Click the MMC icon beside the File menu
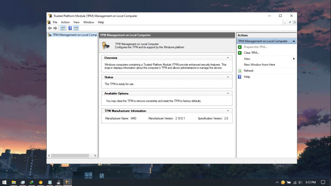Screen dimensions: 331x186 [49, 22]
